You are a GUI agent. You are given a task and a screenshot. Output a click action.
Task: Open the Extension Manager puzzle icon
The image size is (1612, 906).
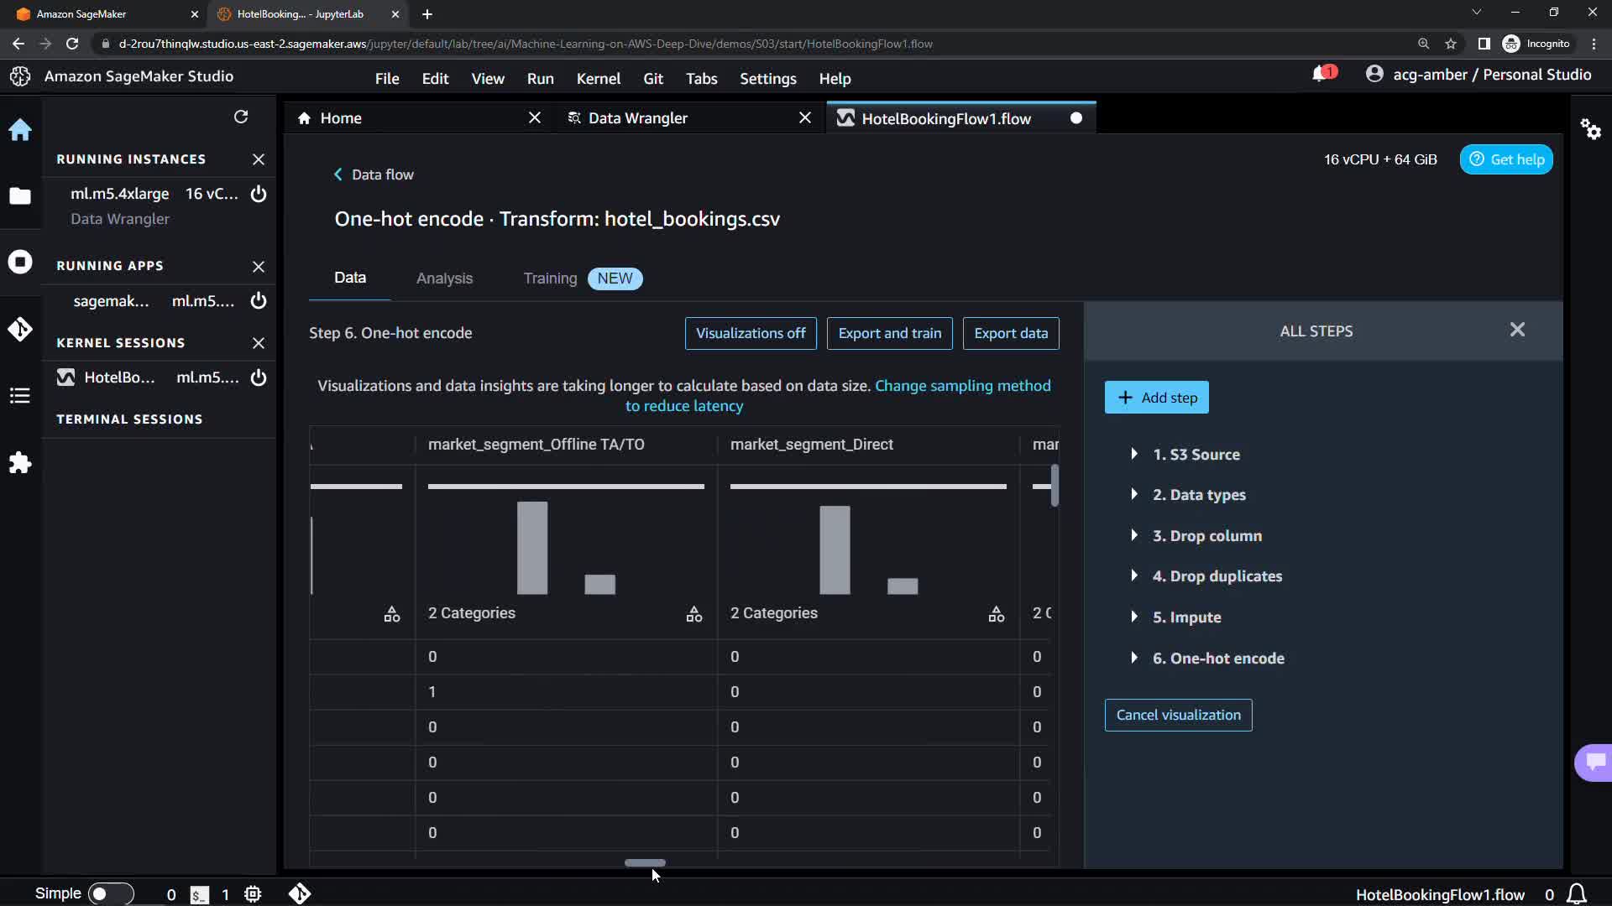20,463
